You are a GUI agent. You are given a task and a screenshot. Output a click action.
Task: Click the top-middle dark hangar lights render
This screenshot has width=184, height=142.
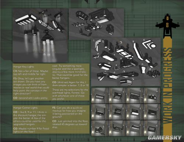pyautogui.click(x=96, y=24)
